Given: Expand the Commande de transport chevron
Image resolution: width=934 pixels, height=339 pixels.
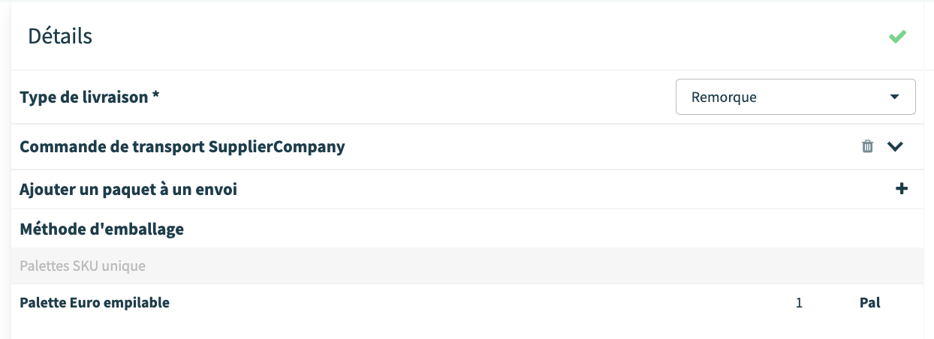Looking at the screenshot, I should tap(894, 147).
